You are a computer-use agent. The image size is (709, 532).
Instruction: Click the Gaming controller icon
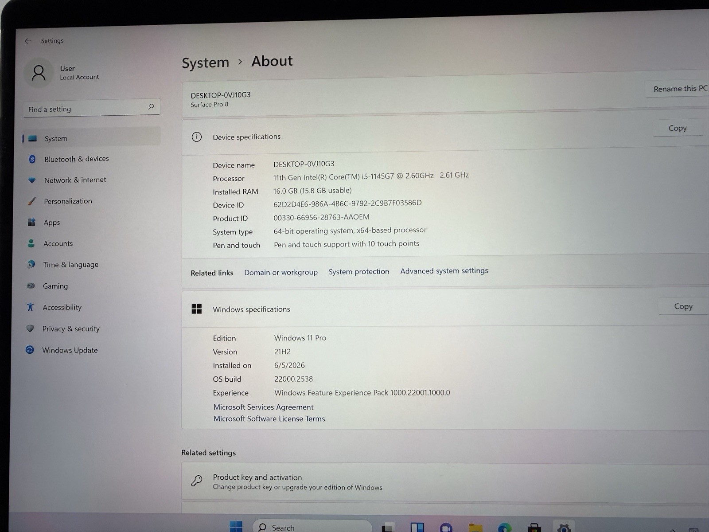tap(31, 286)
